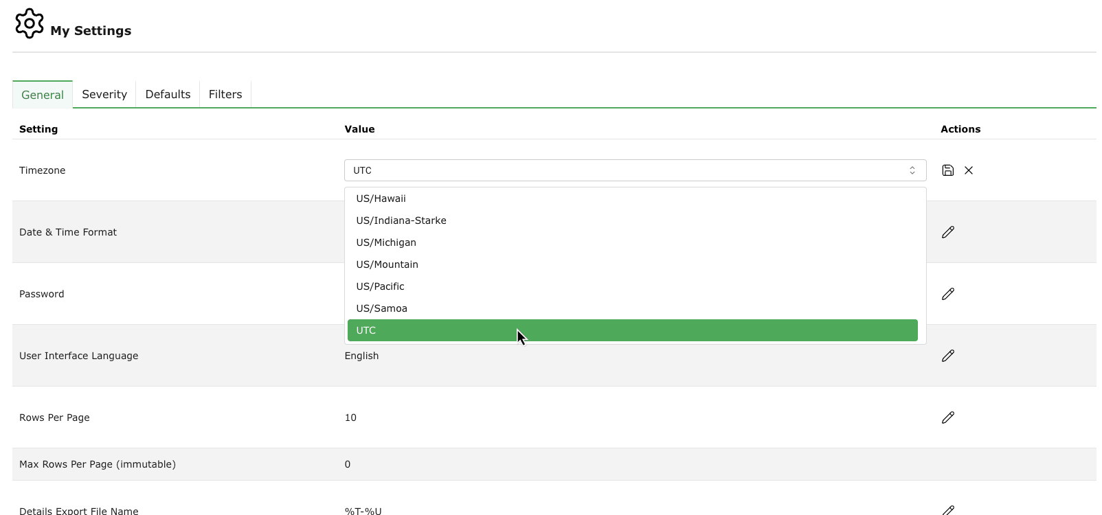Edit the Rows Per Page setting
The image size is (1102, 515).
[x=948, y=417]
